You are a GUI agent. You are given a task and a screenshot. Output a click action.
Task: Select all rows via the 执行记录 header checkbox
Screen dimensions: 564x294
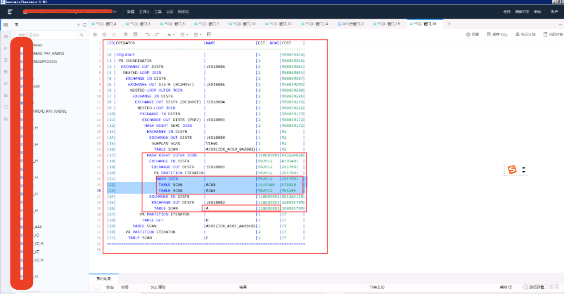tap(97, 287)
